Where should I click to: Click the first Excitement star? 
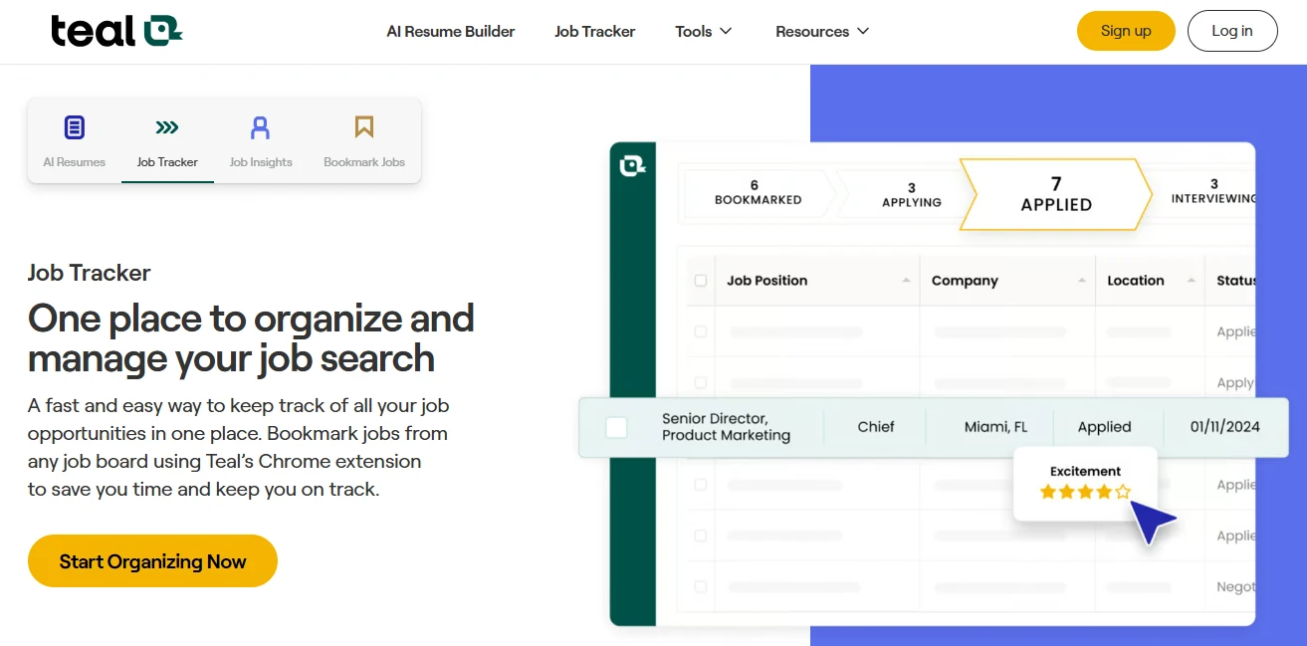(1047, 492)
